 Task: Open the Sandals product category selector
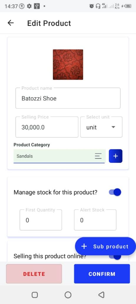(59, 156)
